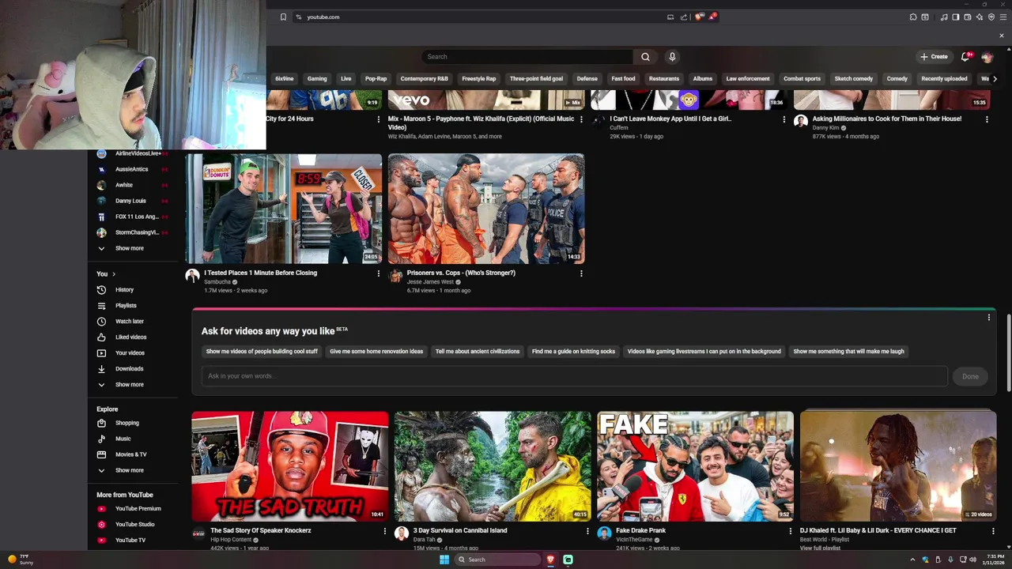This screenshot has width=1012, height=569.
Task: Choose 'Find me a guide on knitting socks'
Action: tap(573, 352)
